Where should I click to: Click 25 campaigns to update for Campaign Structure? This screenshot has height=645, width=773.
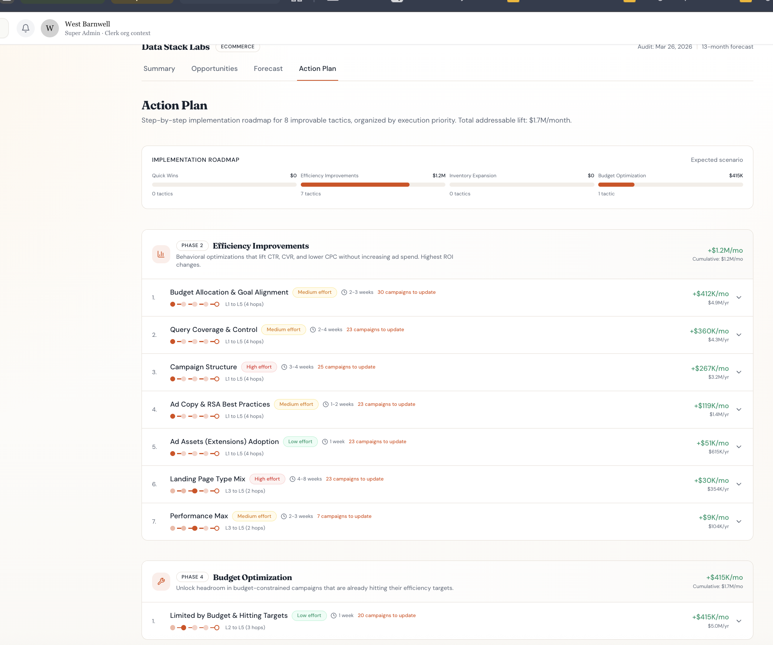346,367
